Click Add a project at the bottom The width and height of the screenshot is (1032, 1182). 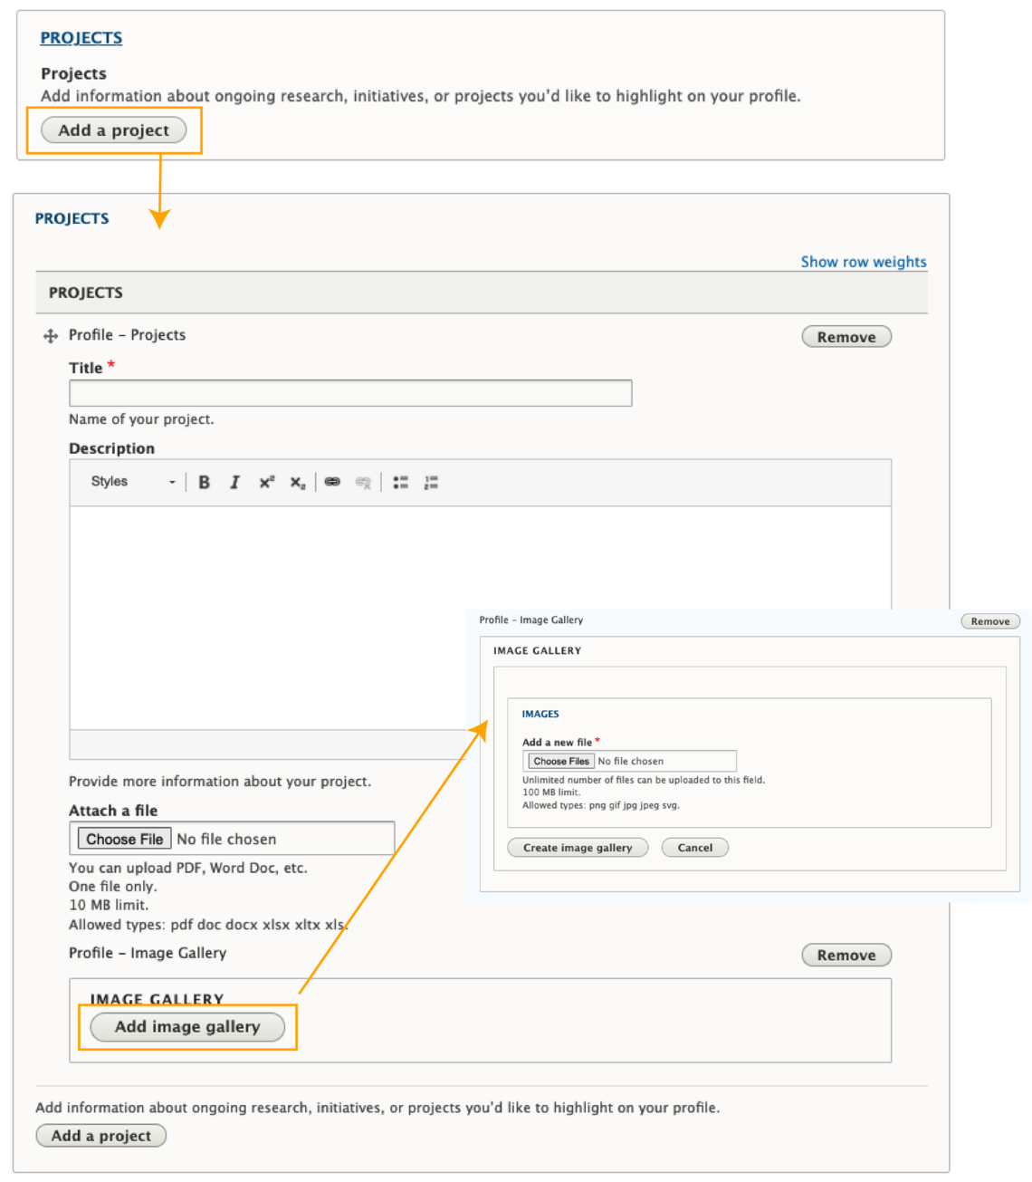[x=100, y=1135]
